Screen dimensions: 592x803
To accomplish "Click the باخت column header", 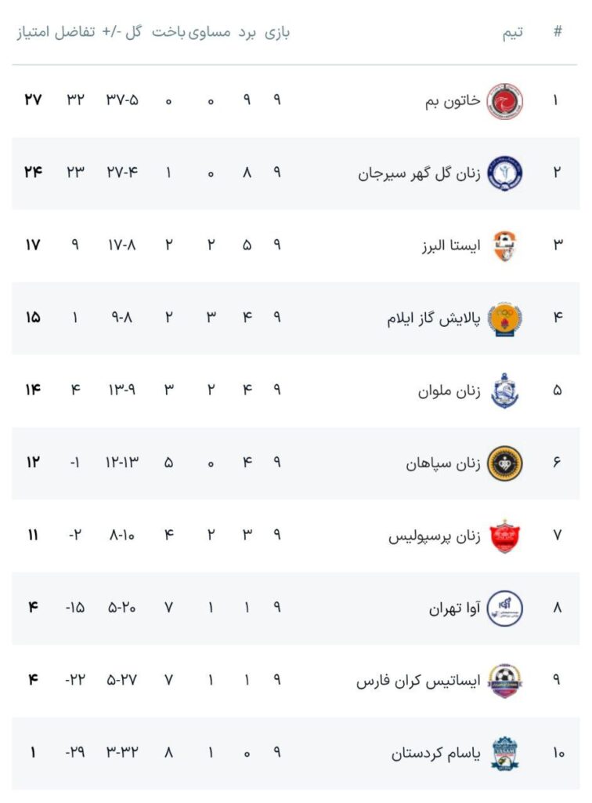I will [168, 32].
